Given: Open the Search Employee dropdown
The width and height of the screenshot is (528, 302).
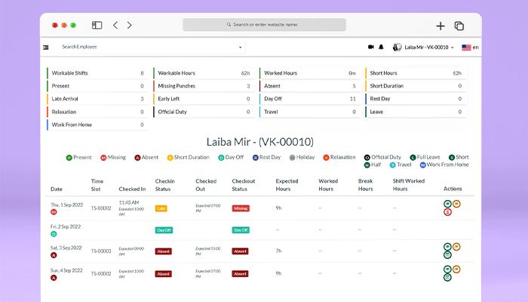Looking at the screenshot, I should click(x=151, y=47).
